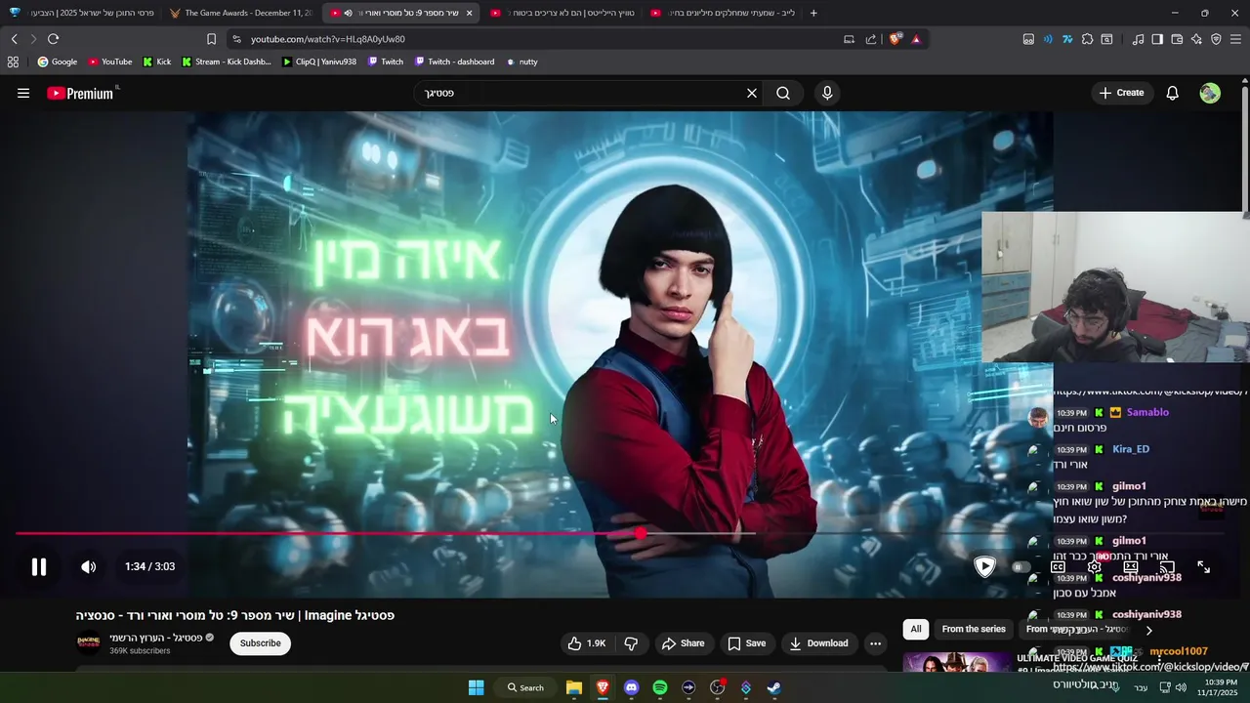The height and width of the screenshot is (703, 1250).
Task: Share the video
Action: 683,643
